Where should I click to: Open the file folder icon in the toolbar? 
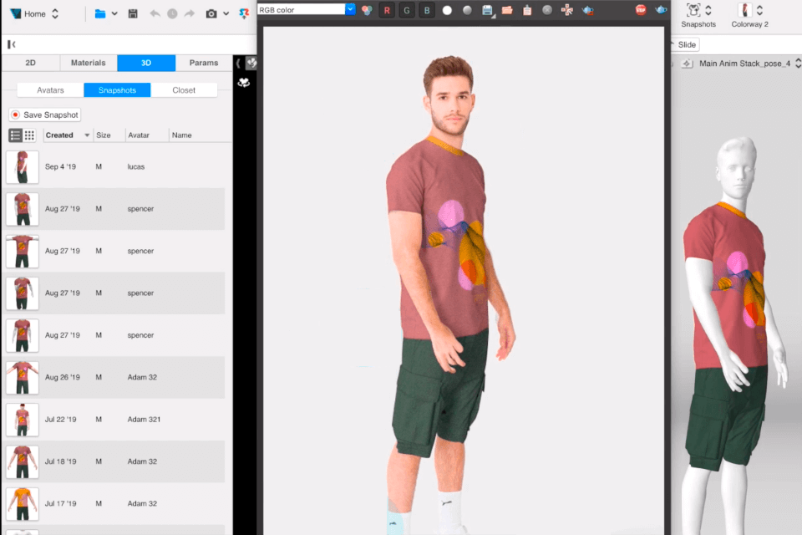[100, 14]
